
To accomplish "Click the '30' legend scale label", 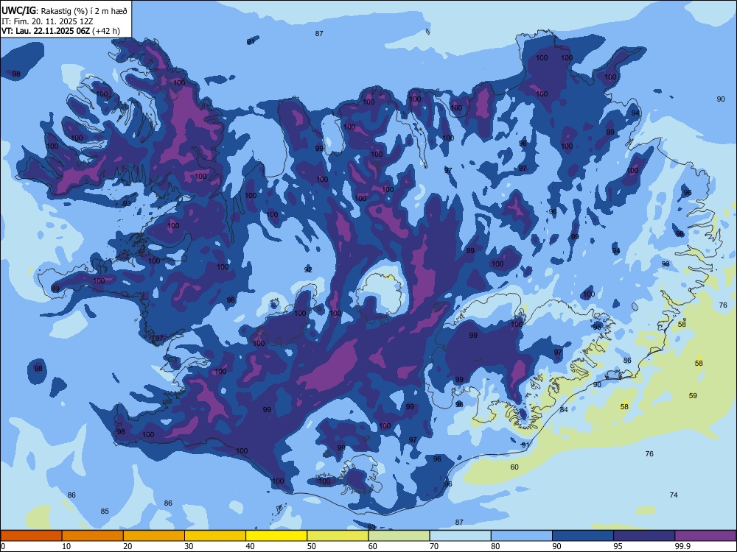I will pos(189,546).
